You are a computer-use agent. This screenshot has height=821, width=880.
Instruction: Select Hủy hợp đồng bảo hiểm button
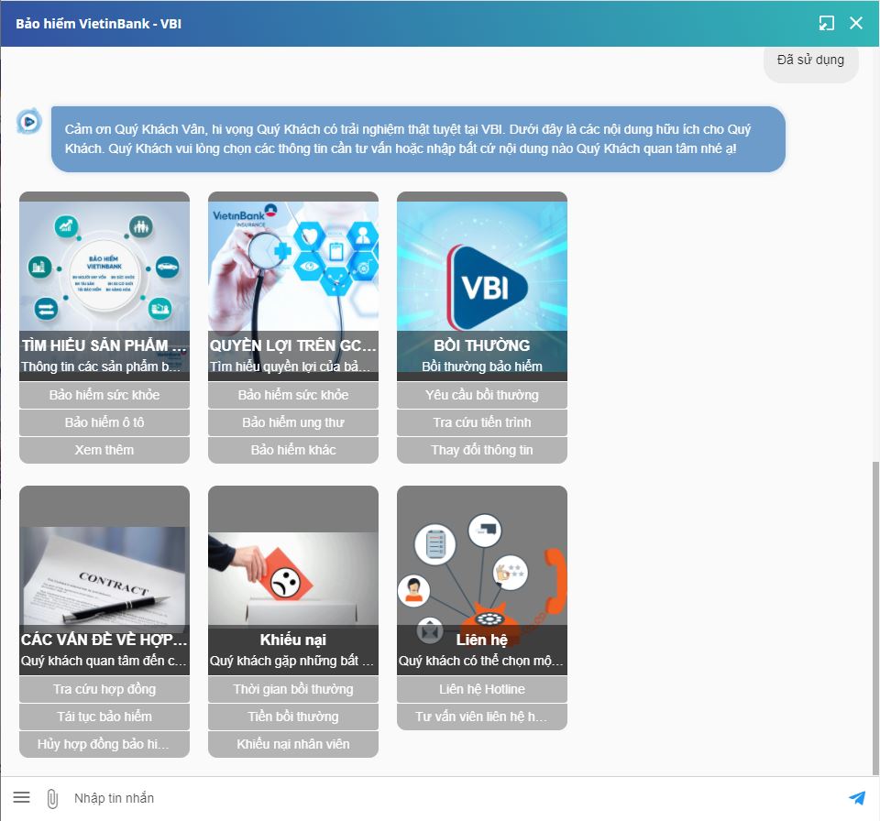coord(104,744)
